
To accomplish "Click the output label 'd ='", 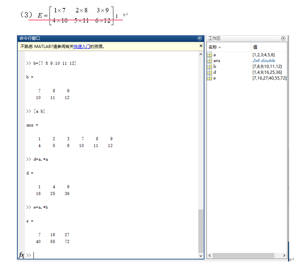I will click(x=30, y=173).
